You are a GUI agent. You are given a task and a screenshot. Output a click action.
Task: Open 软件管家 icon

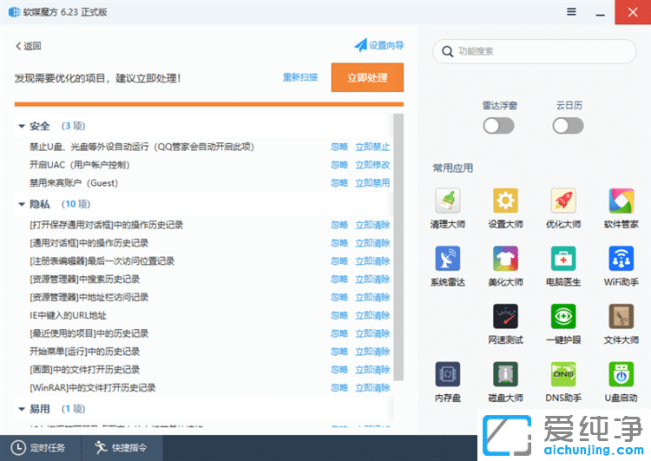click(621, 201)
